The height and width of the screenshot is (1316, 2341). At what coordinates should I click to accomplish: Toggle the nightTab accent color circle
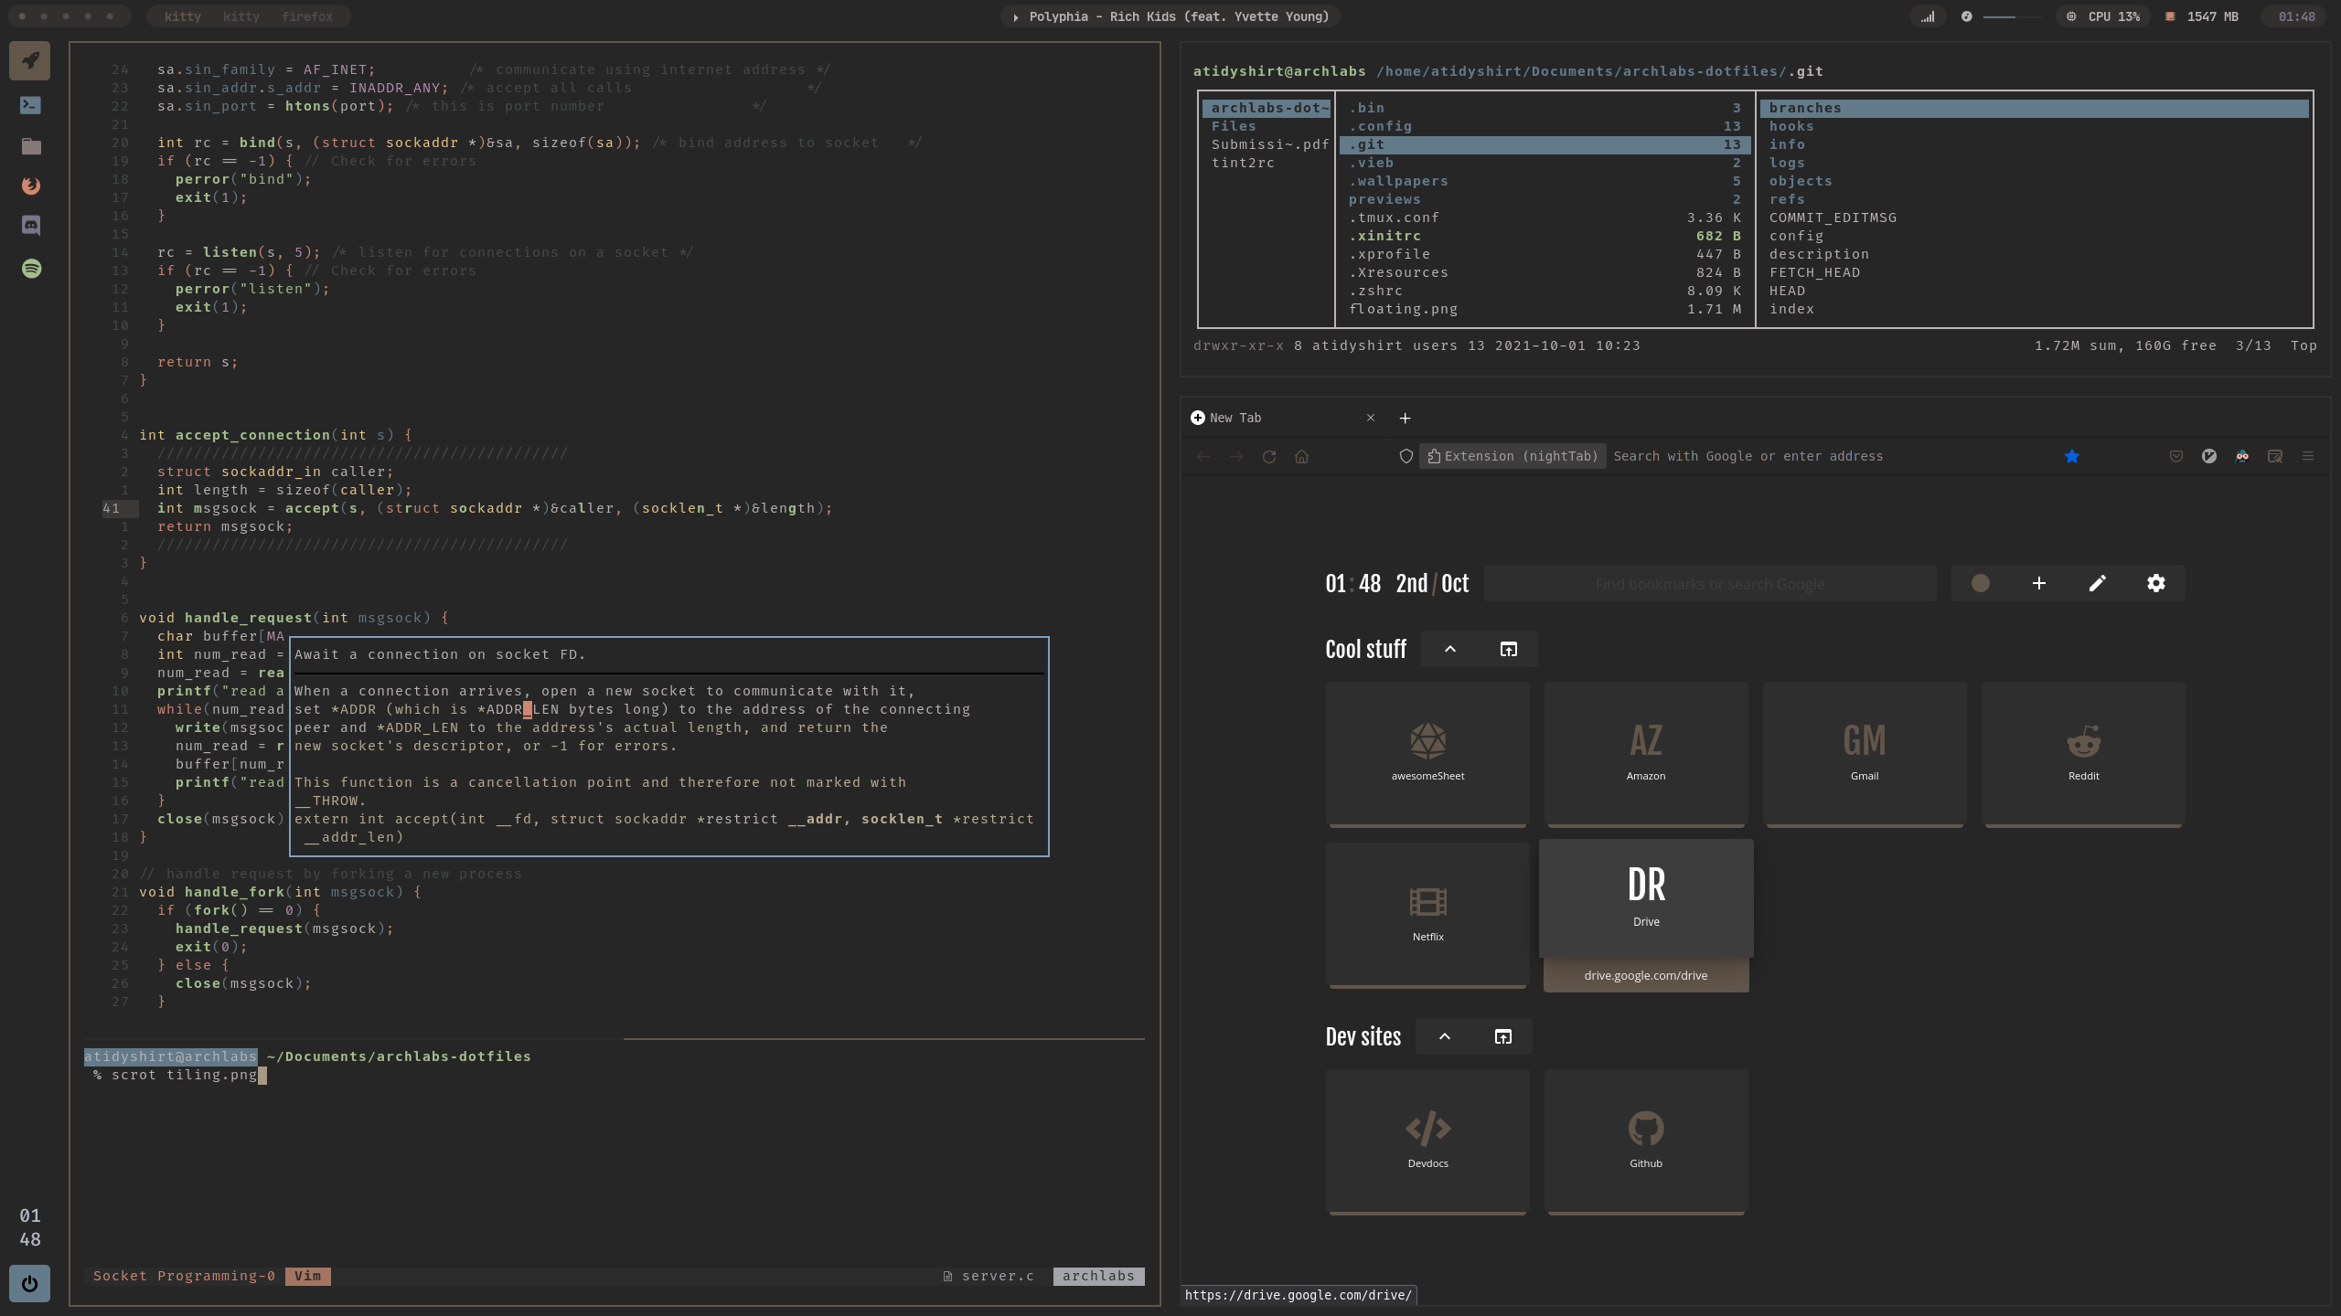[1980, 583]
